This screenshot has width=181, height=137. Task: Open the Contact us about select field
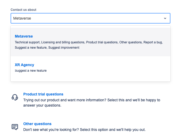click(x=91, y=18)
